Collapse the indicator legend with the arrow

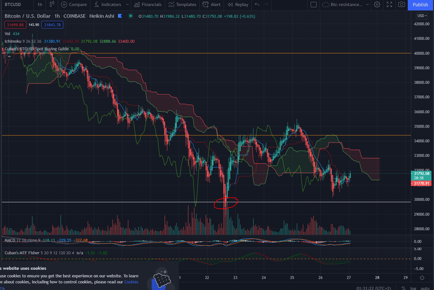pos(9,56)
